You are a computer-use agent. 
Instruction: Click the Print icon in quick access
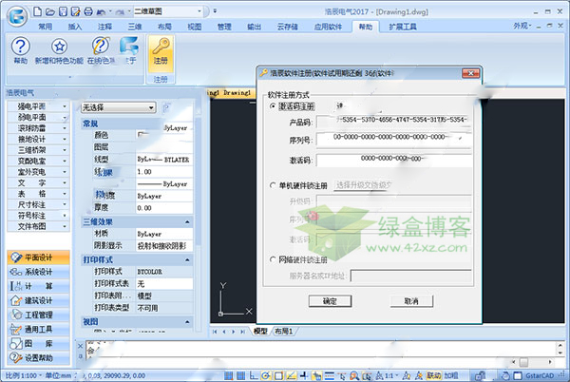click(88, 11)
